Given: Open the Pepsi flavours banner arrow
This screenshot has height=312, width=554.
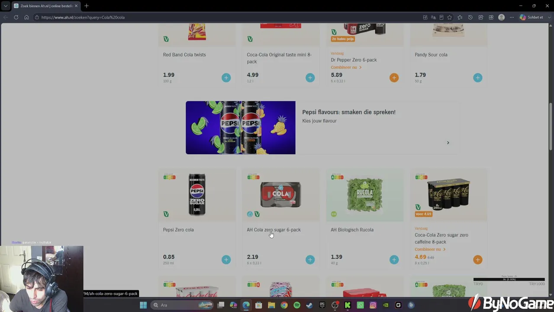Looking at the screenshot, I should (448, 143).
